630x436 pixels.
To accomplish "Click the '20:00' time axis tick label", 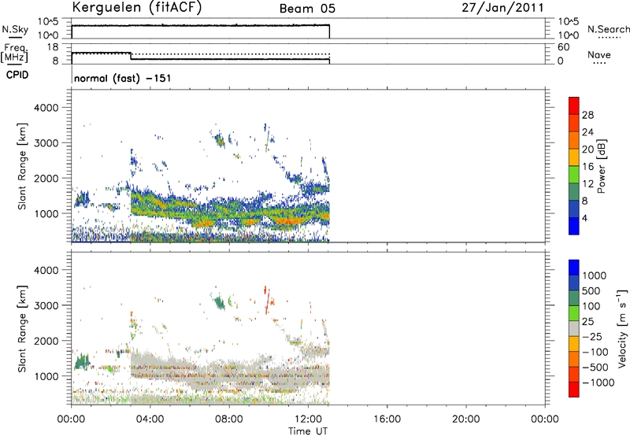I will [466, 419].
